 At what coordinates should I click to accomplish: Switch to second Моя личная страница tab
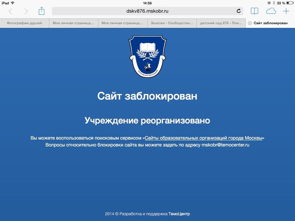pos(122,23)
